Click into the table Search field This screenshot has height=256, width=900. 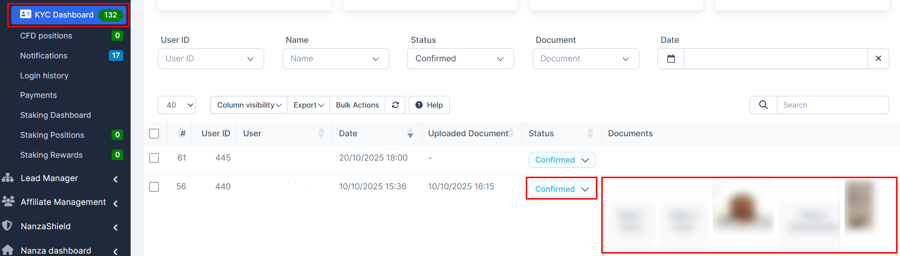(832, 105)
